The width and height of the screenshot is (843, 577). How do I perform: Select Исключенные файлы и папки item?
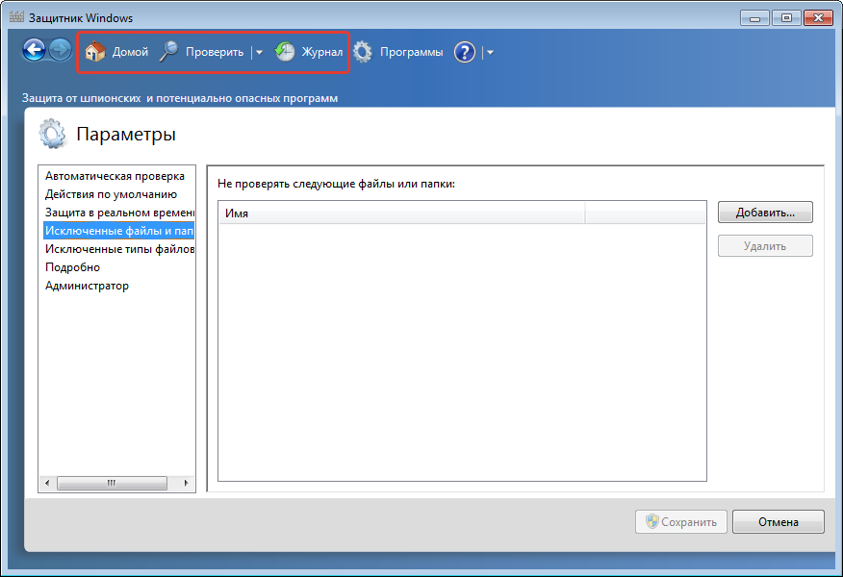(116, 231)
